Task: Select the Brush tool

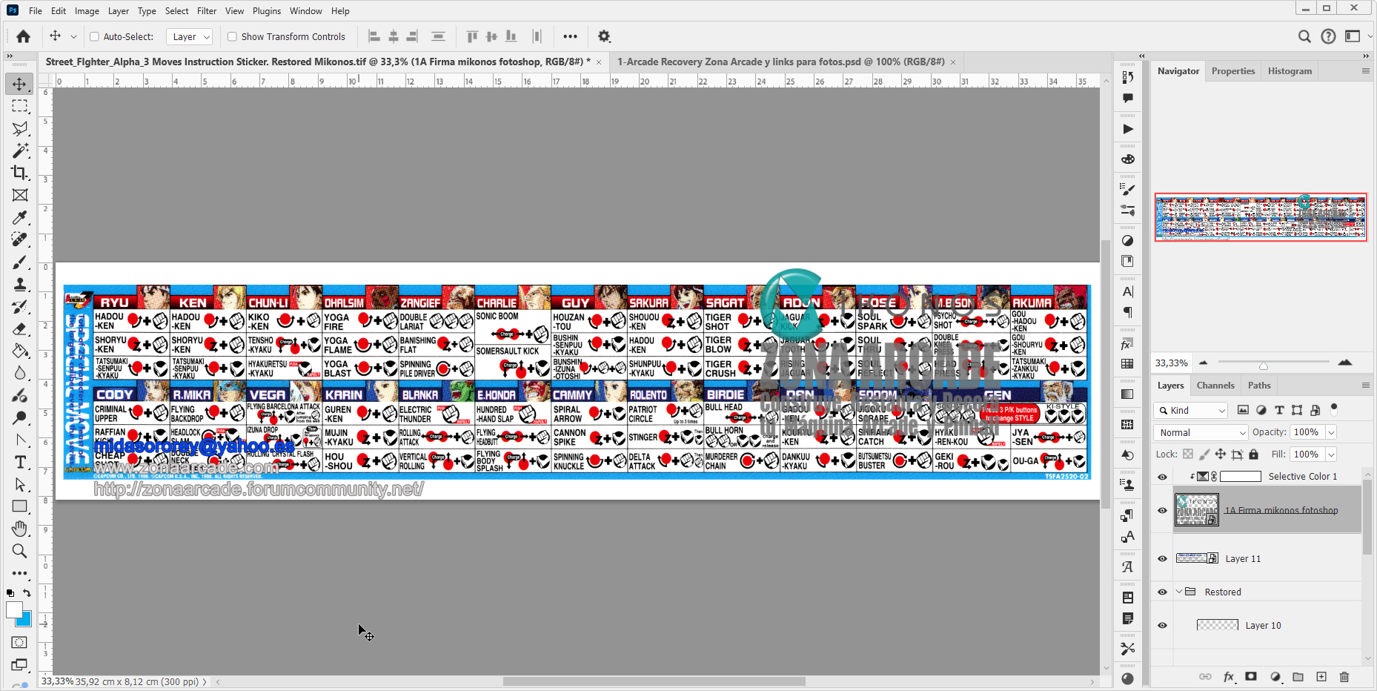Action: tap(20, 262)
